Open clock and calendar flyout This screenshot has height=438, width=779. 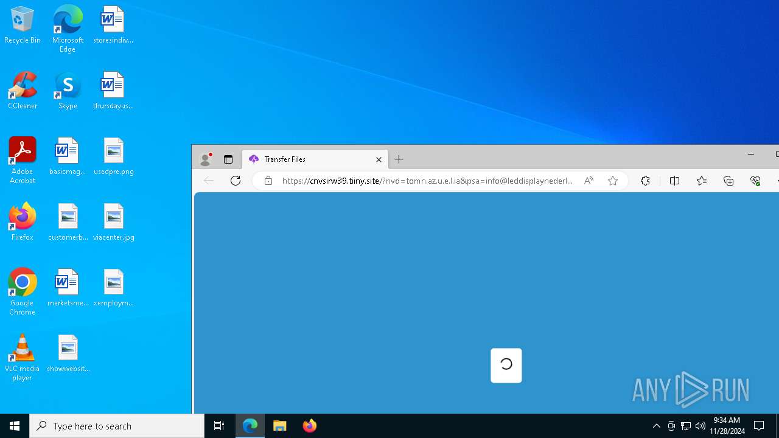pos(727,426)
